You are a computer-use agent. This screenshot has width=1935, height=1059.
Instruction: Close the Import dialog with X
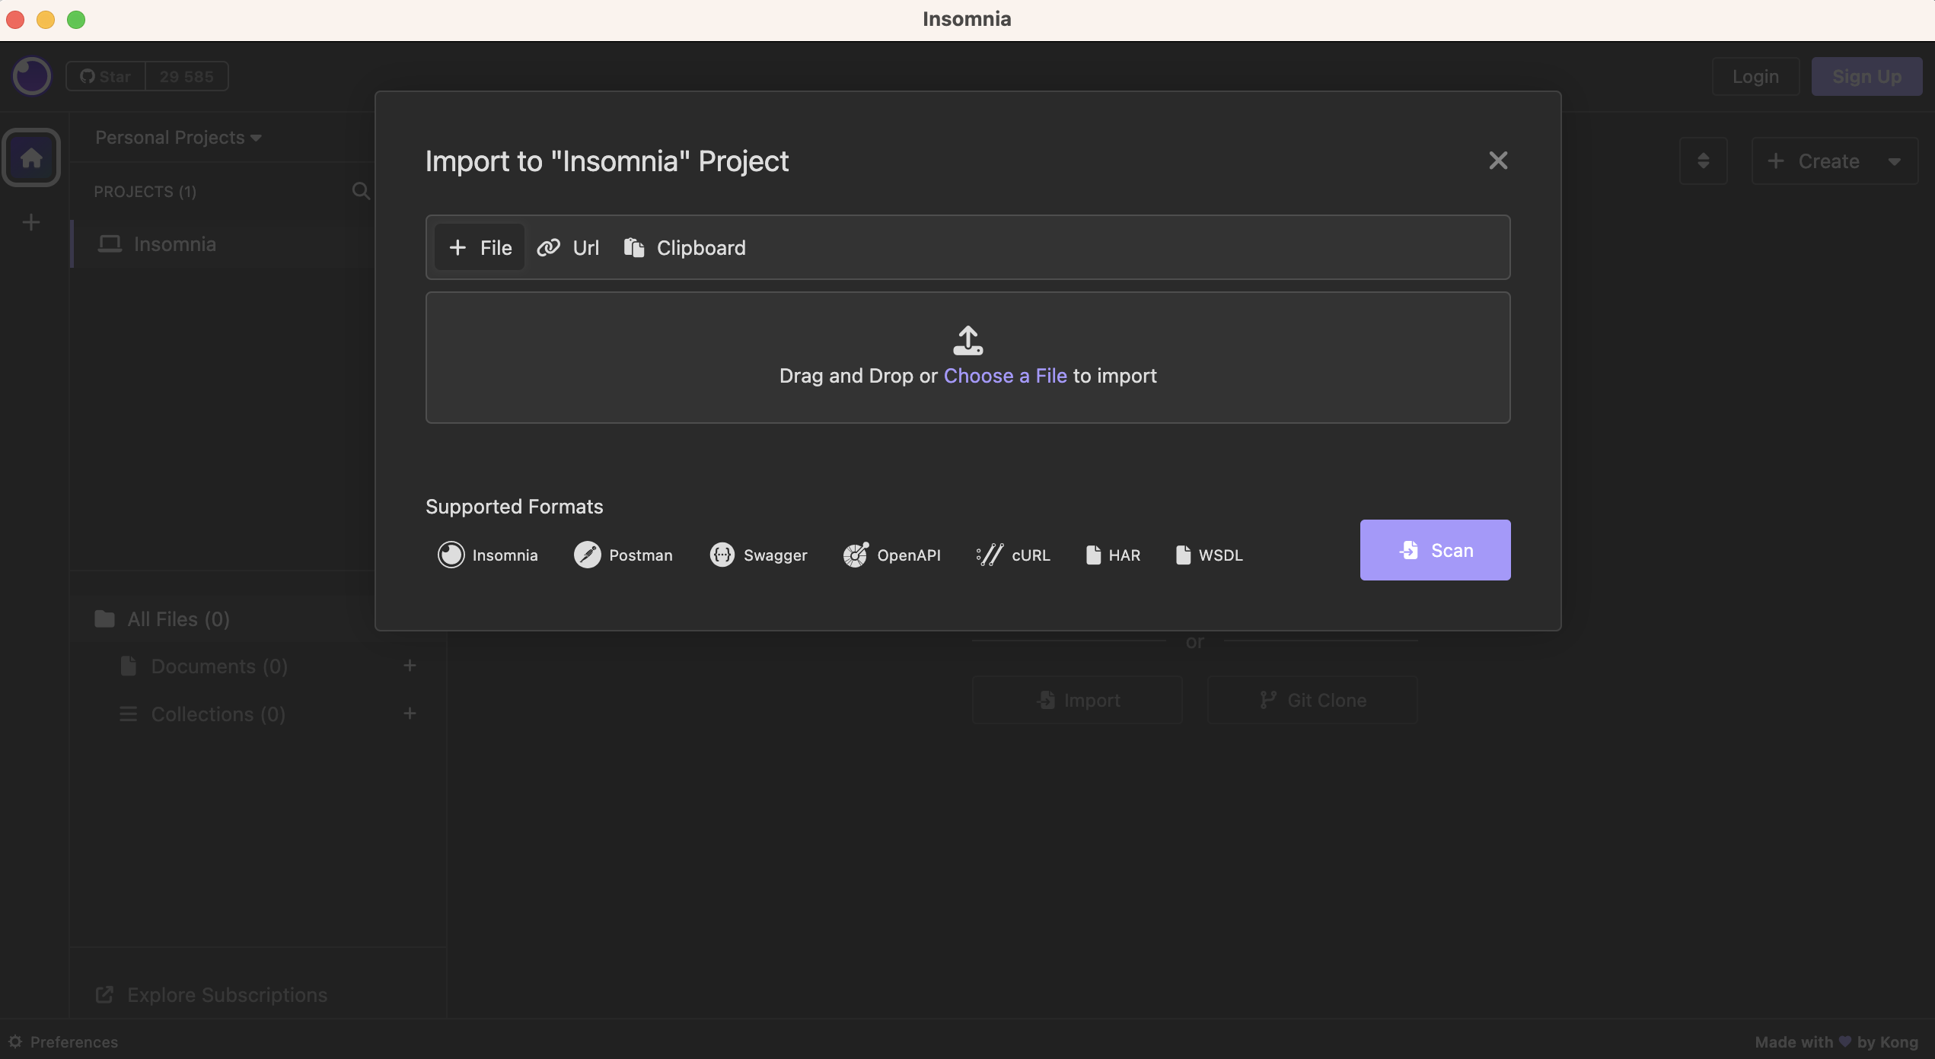1497,161
